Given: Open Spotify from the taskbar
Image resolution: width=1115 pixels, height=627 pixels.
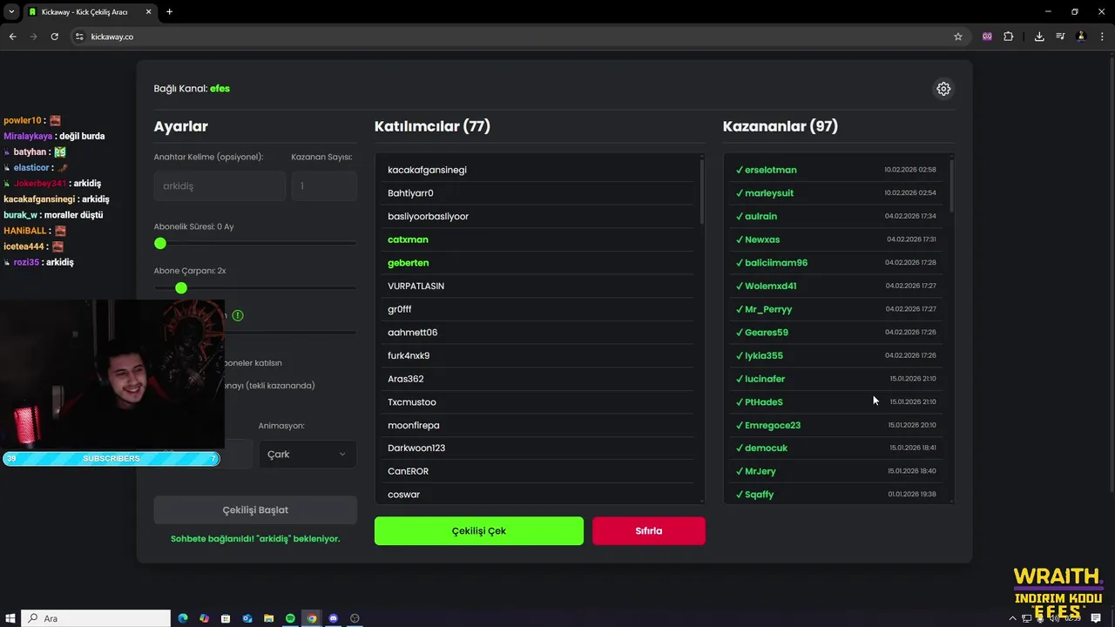Looking at the screenshot, I should 290,618.
